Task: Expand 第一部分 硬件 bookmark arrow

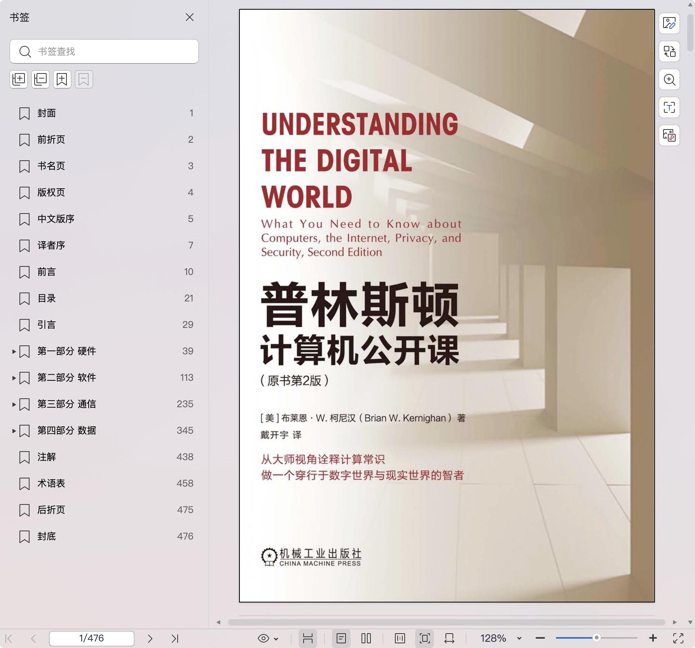Action: [x=14, y=352]
